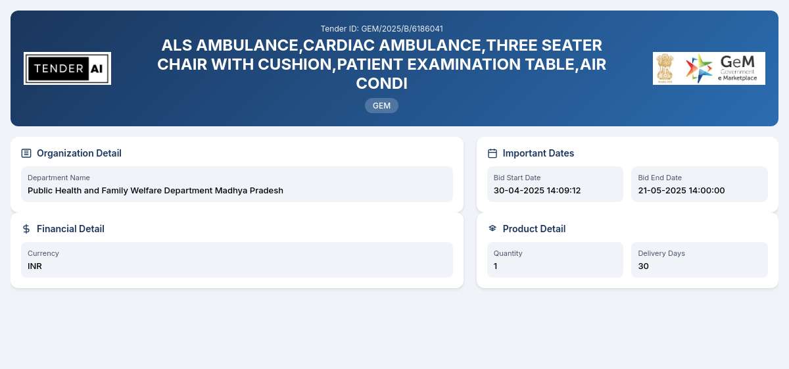Click the Product Detail heading

534,229
